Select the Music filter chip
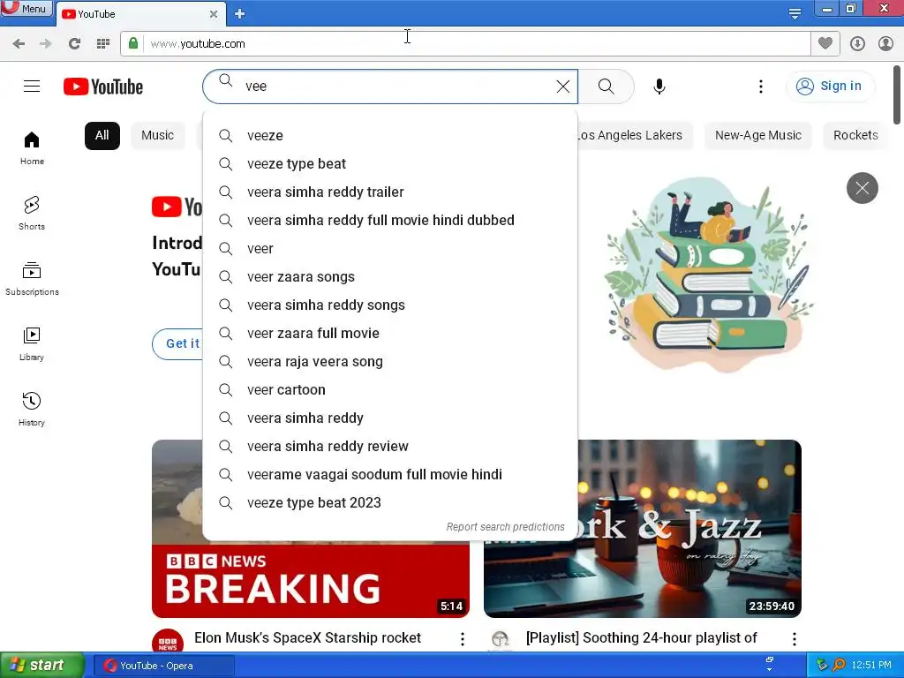 [157, 135]
